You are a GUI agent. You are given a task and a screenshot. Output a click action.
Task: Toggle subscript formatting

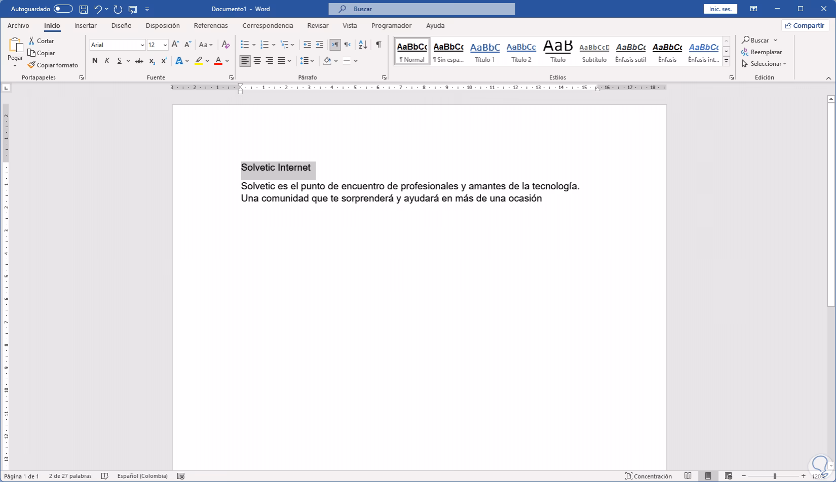pyautogui.click(x=151, y=61)
